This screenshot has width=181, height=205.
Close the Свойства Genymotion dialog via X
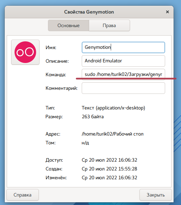coord(167,12)
